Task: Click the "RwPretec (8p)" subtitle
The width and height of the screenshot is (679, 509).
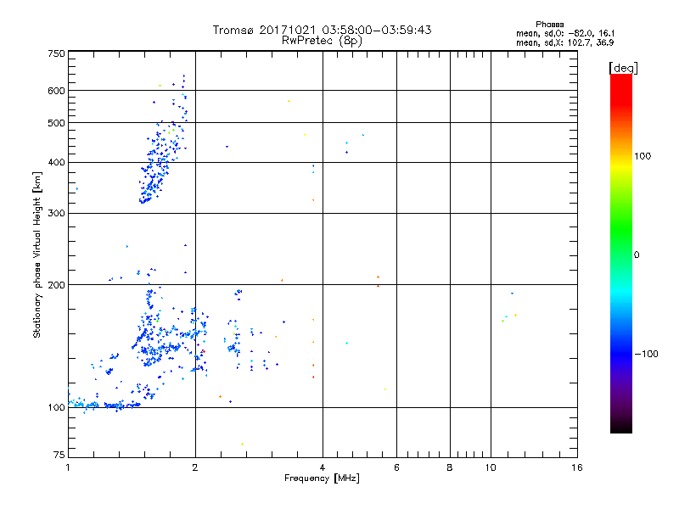Action: pos(322,41)
